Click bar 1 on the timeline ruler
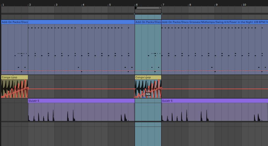The height and width of the screenshot is (146, 268). point(3,5)
